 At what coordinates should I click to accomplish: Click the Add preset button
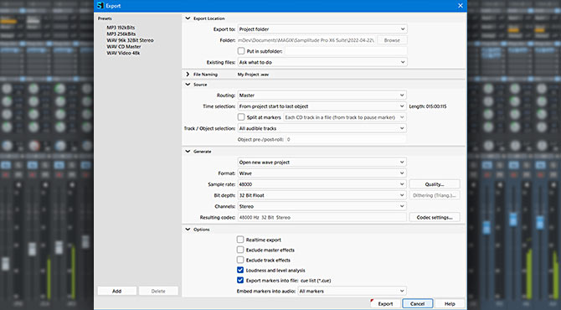coord(117,291)
